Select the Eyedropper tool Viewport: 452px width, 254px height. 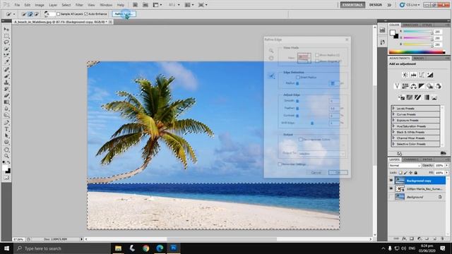[x=6, y=61]
